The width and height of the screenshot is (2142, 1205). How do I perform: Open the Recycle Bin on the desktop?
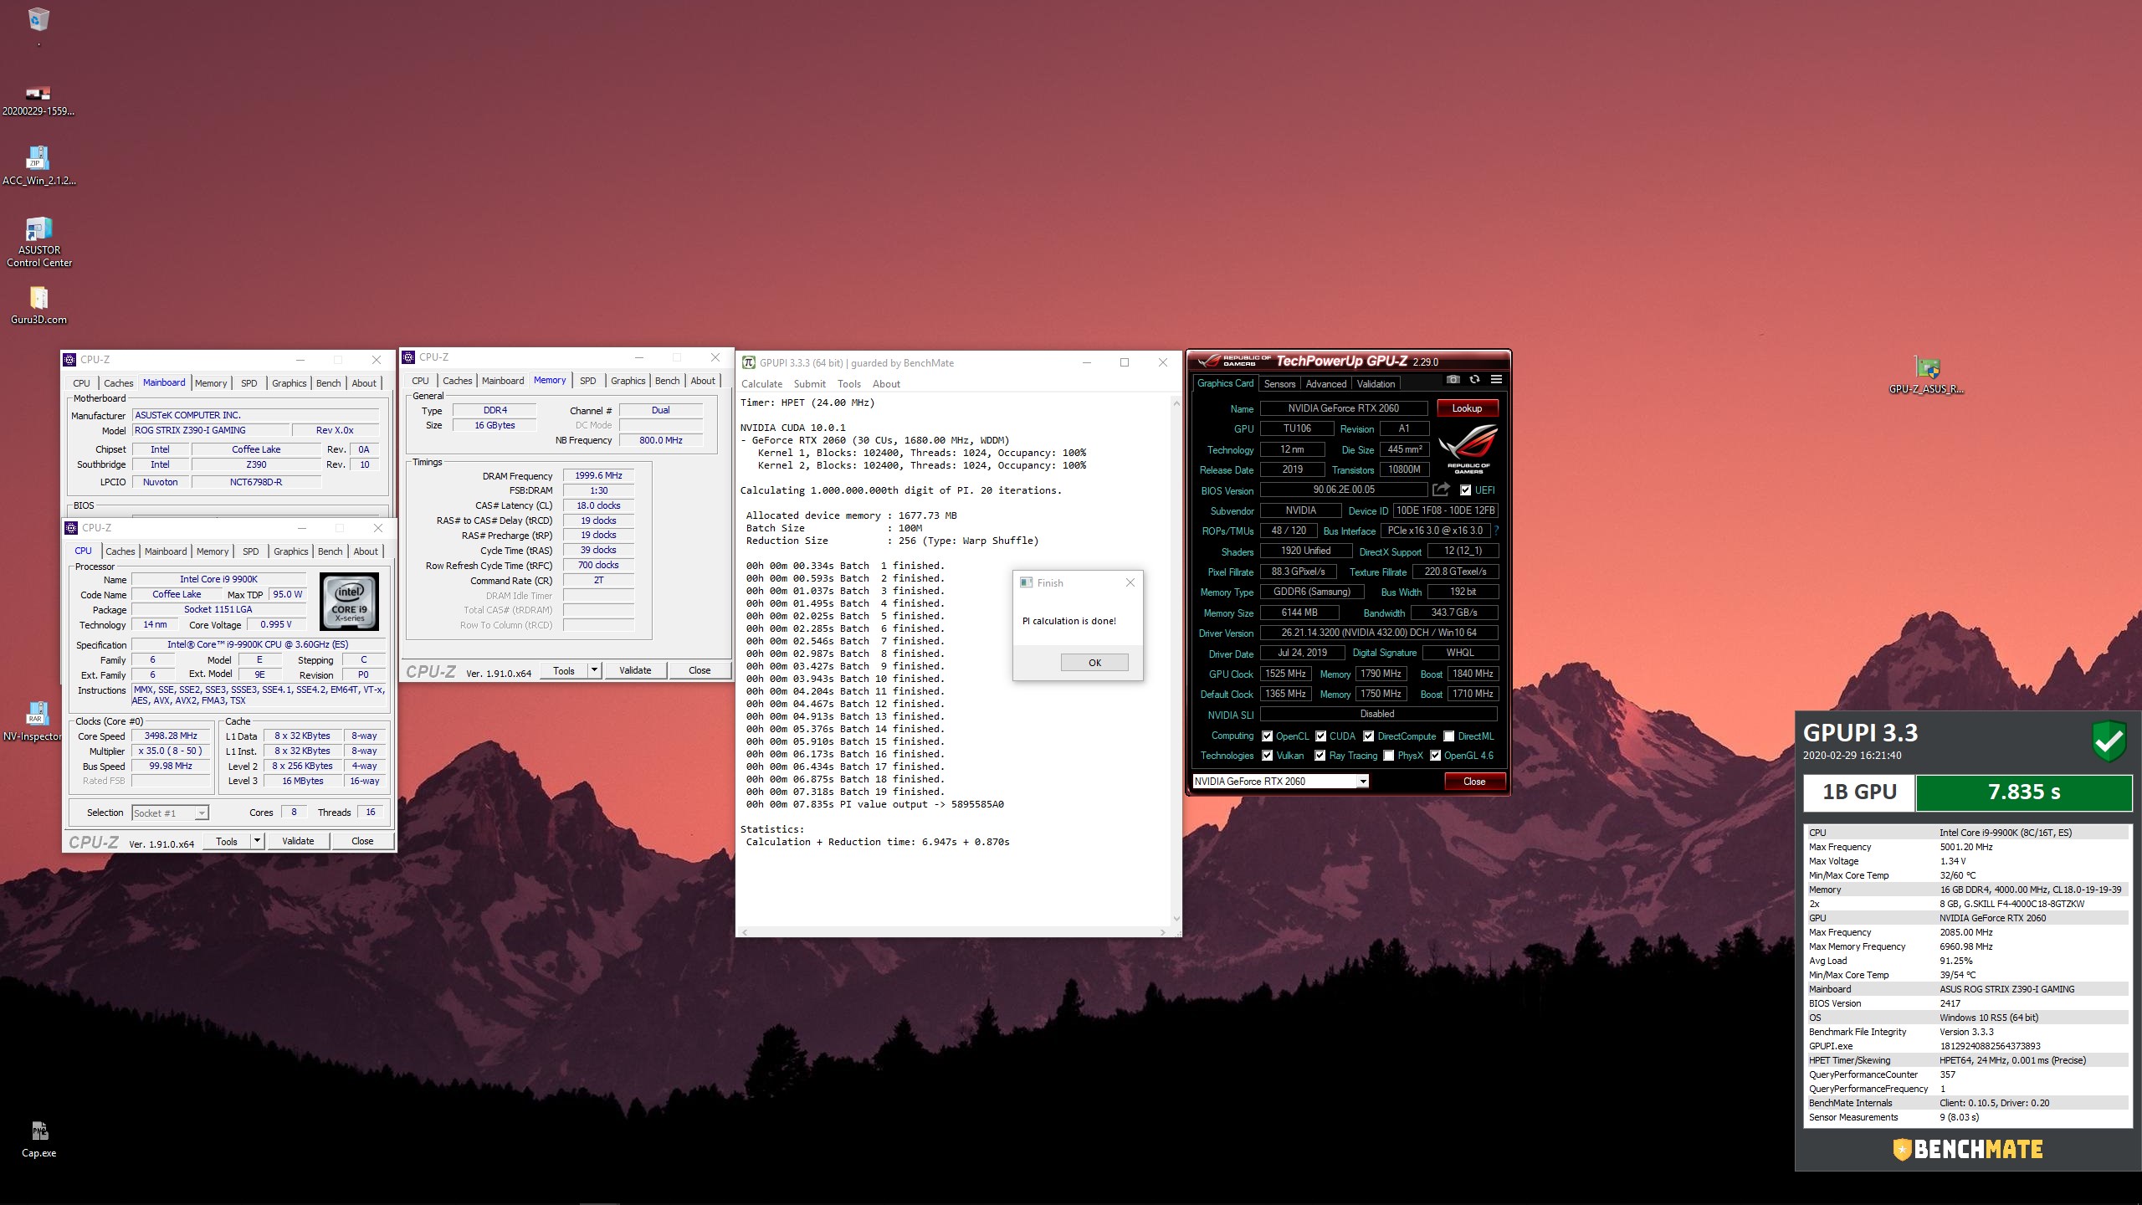(x=38, y=19)
